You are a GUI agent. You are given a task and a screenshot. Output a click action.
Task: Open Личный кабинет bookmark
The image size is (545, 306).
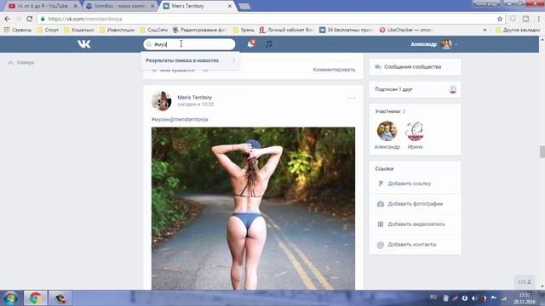point(286,30)
